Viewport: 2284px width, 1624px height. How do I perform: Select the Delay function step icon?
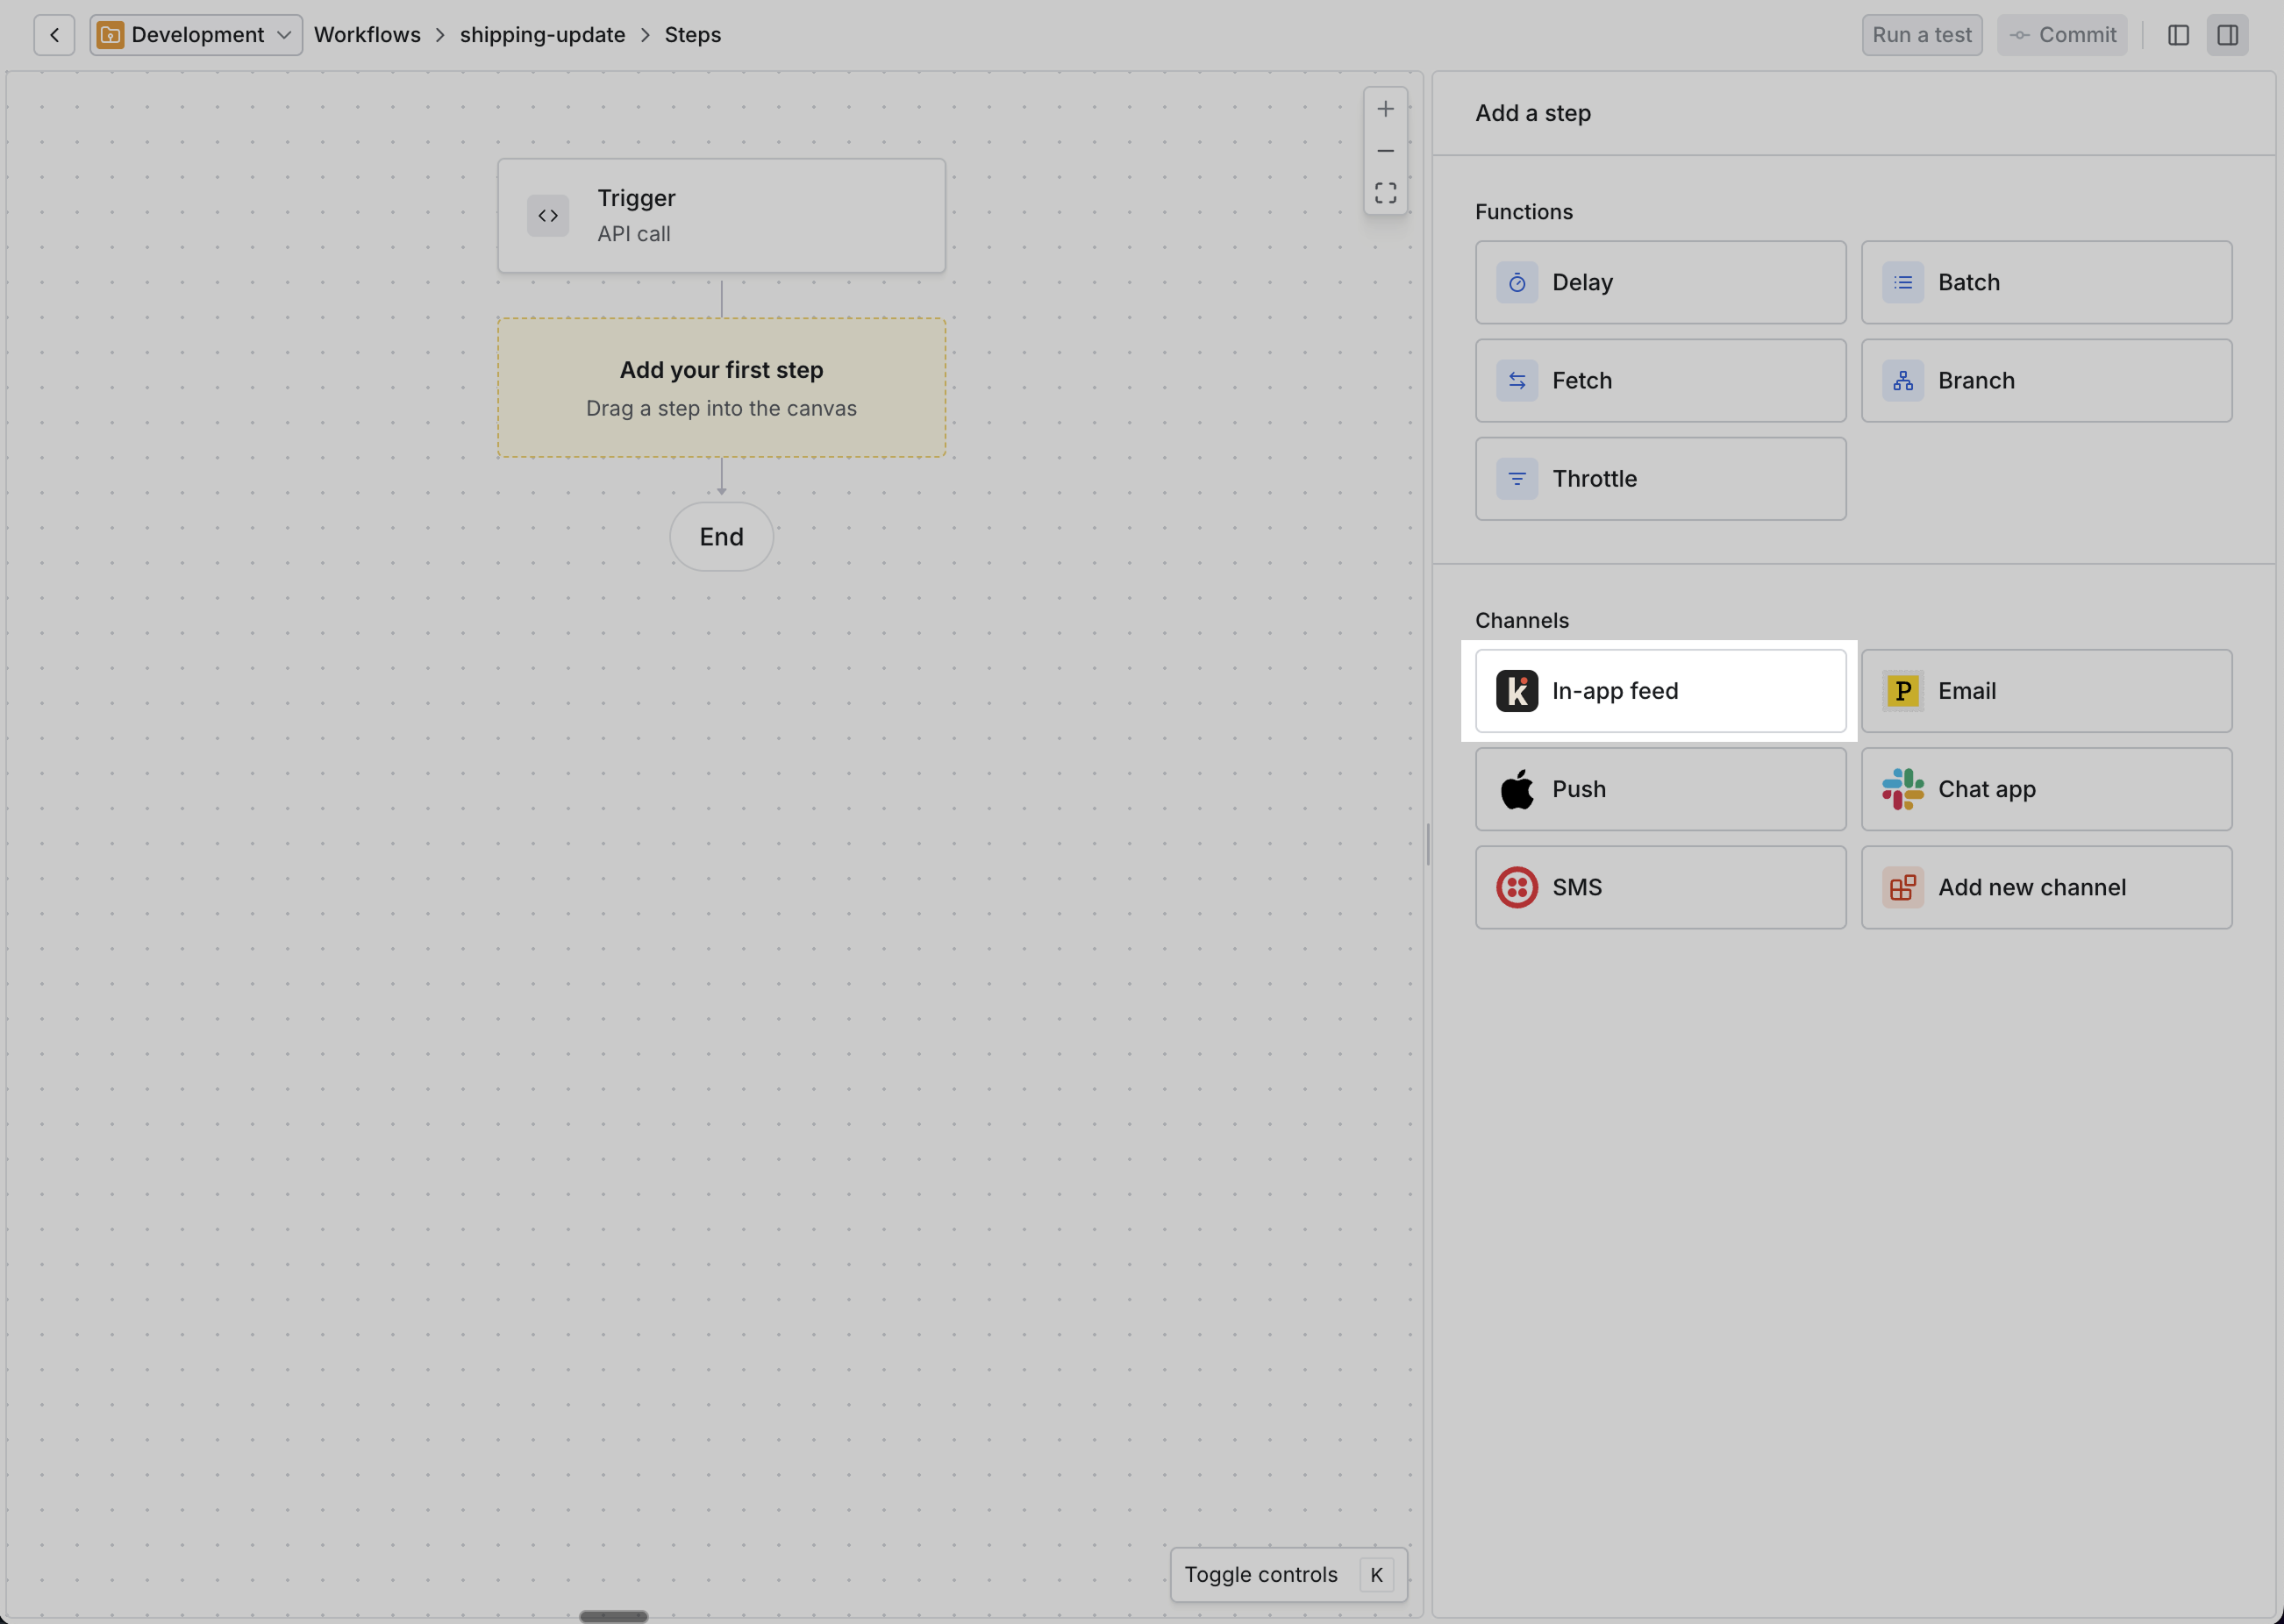[x=1518, y=282]
